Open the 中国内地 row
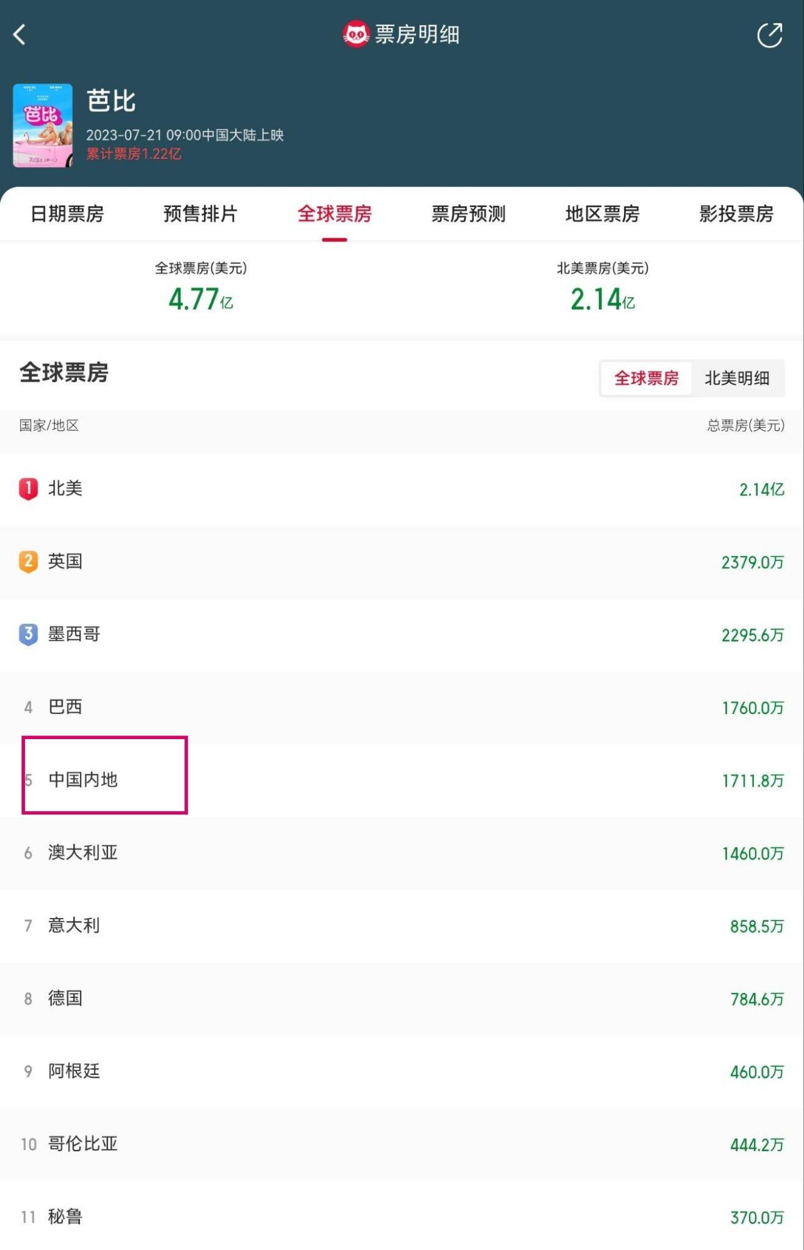Viewport: 804px width, 1250px height. click(x=402, y=780)
